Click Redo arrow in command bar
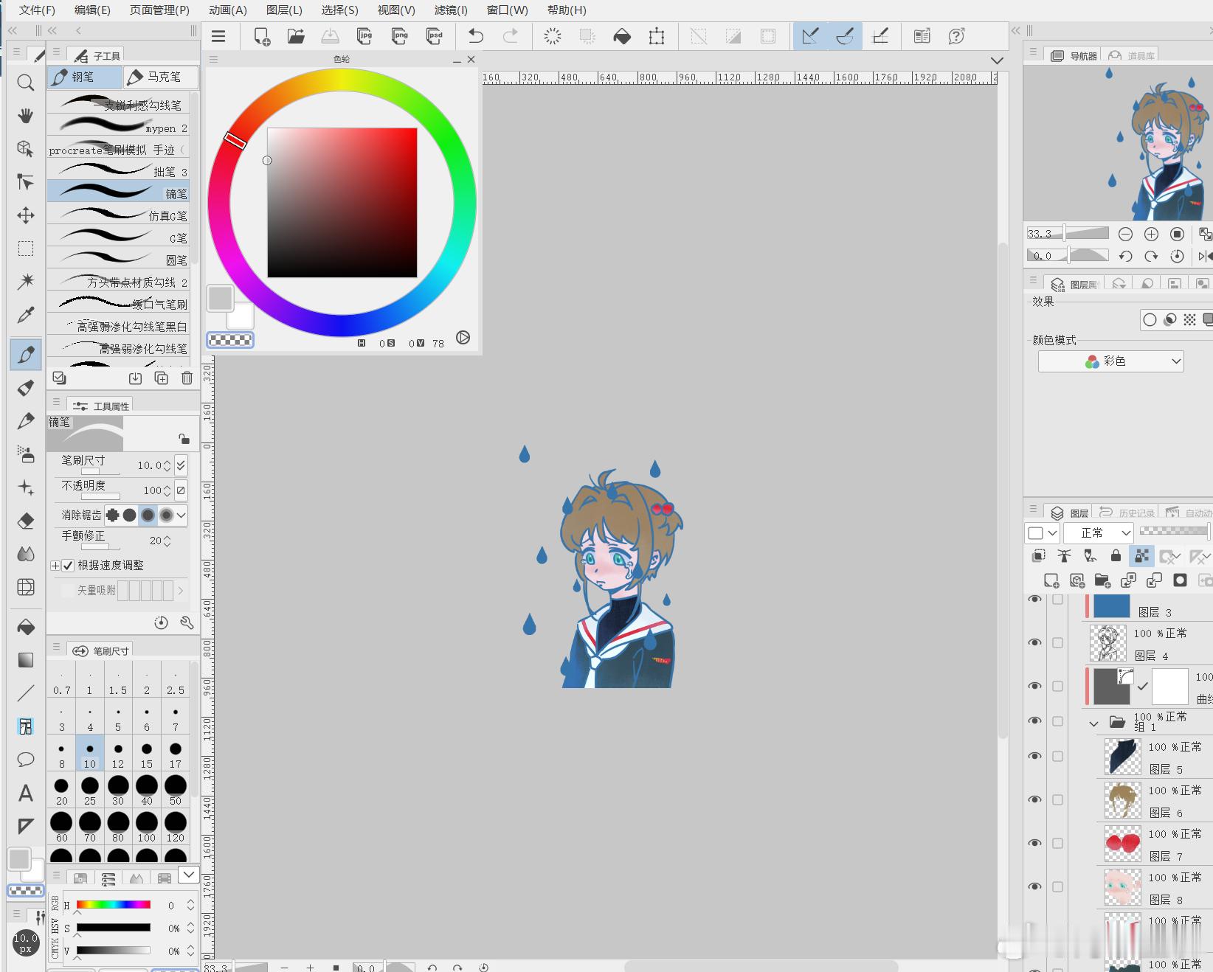 point(510,36)
